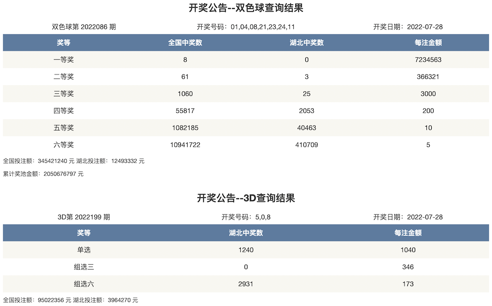Select the 二等奖 row label

point(63,76)
